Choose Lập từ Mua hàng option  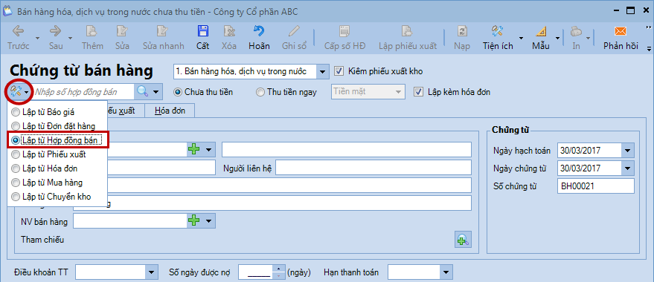pos(47,182)
